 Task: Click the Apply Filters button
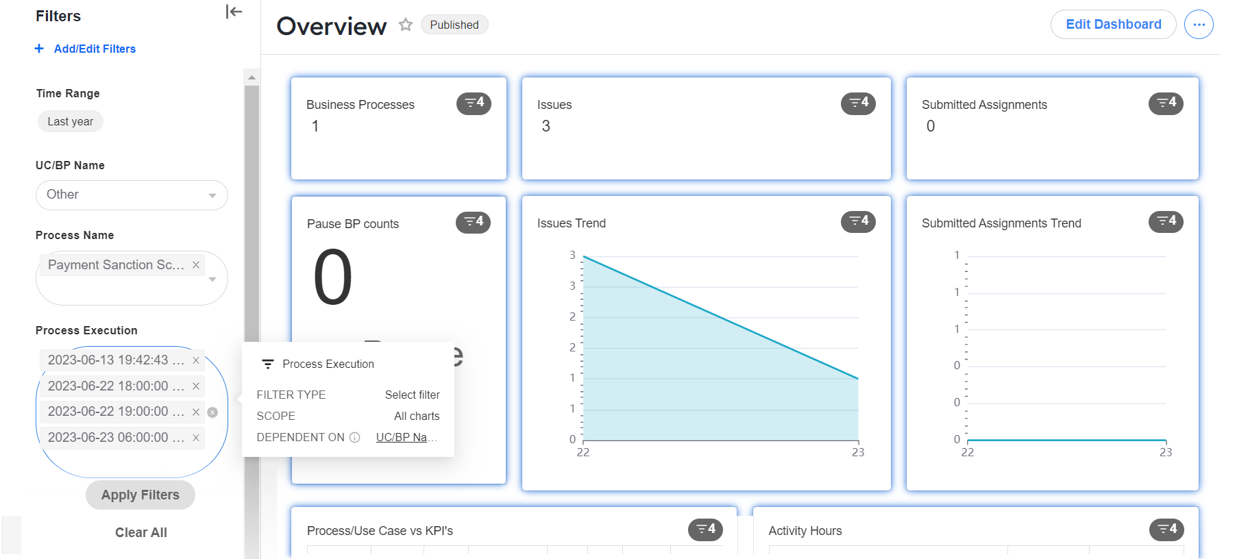click(140, 495)
